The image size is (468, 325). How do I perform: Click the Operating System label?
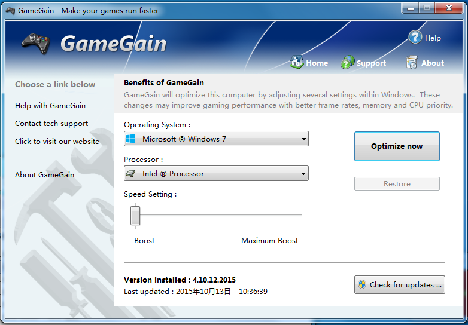pyautogui.click(x=157, y=125)
